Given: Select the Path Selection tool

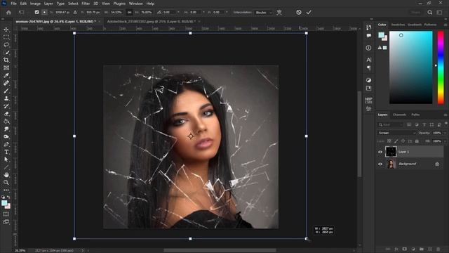Looking at the screenshot, I should 6,160.
